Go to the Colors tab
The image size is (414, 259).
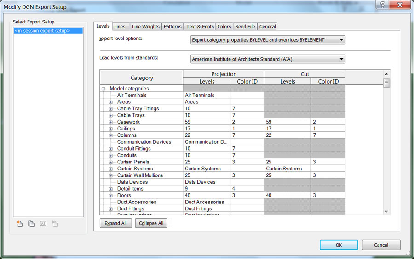coord(224,27)
